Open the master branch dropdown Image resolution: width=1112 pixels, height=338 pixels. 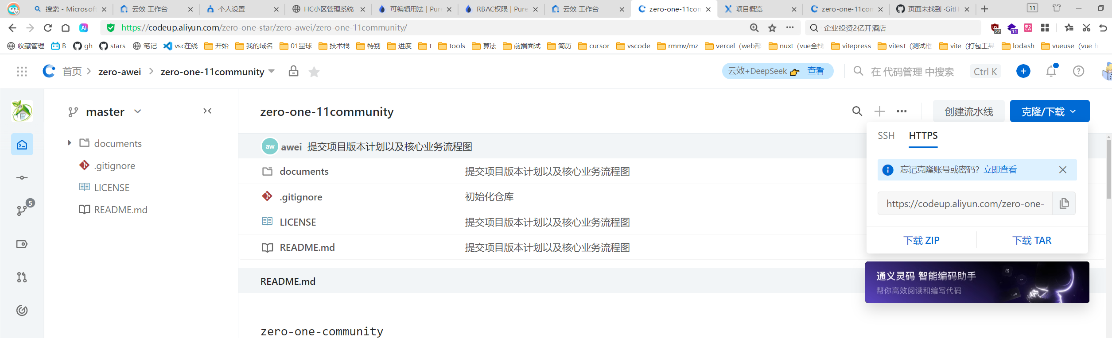[105, 112]
